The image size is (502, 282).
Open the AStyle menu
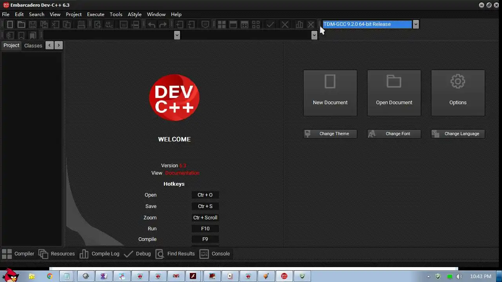(x=135, y=14)
